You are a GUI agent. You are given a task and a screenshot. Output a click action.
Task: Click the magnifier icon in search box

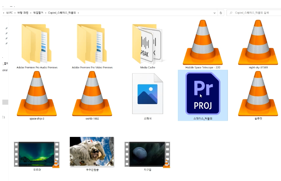(231, 13)
